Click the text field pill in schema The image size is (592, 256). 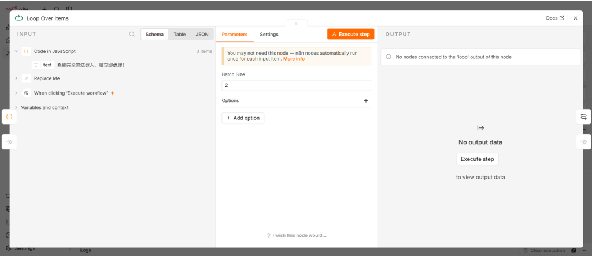point(43,65)
